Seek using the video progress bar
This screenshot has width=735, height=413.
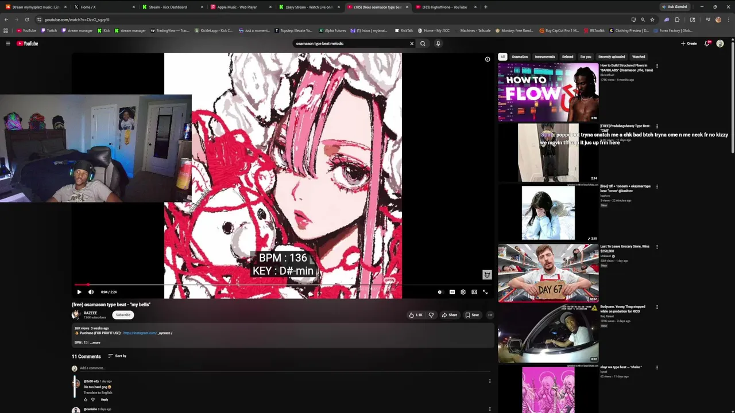tap(283, 285)
